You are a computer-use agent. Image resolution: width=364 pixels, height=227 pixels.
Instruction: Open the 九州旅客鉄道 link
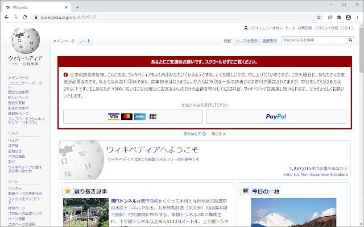click(171, 208)
